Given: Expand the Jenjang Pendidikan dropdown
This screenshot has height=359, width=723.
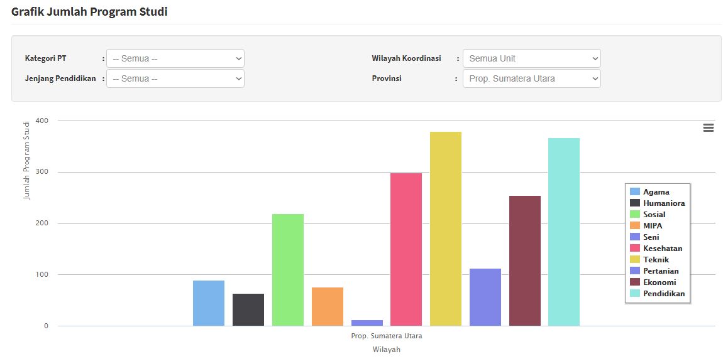Looking at the screenshot, I should pyautogui.click(x=175, y=78).
